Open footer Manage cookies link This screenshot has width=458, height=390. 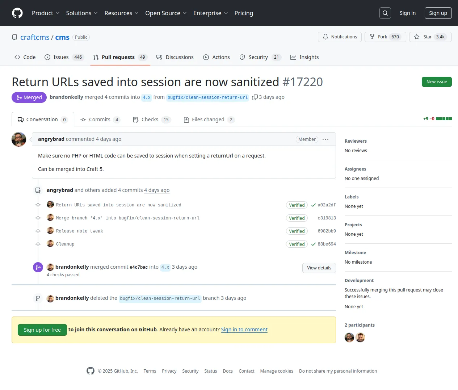click(x=277, y=371)
